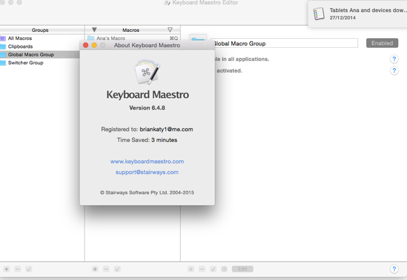Click the Edit button in bottom toolbar
The width and height of the screenshot is (407, 280).
(x=242, y=269)
